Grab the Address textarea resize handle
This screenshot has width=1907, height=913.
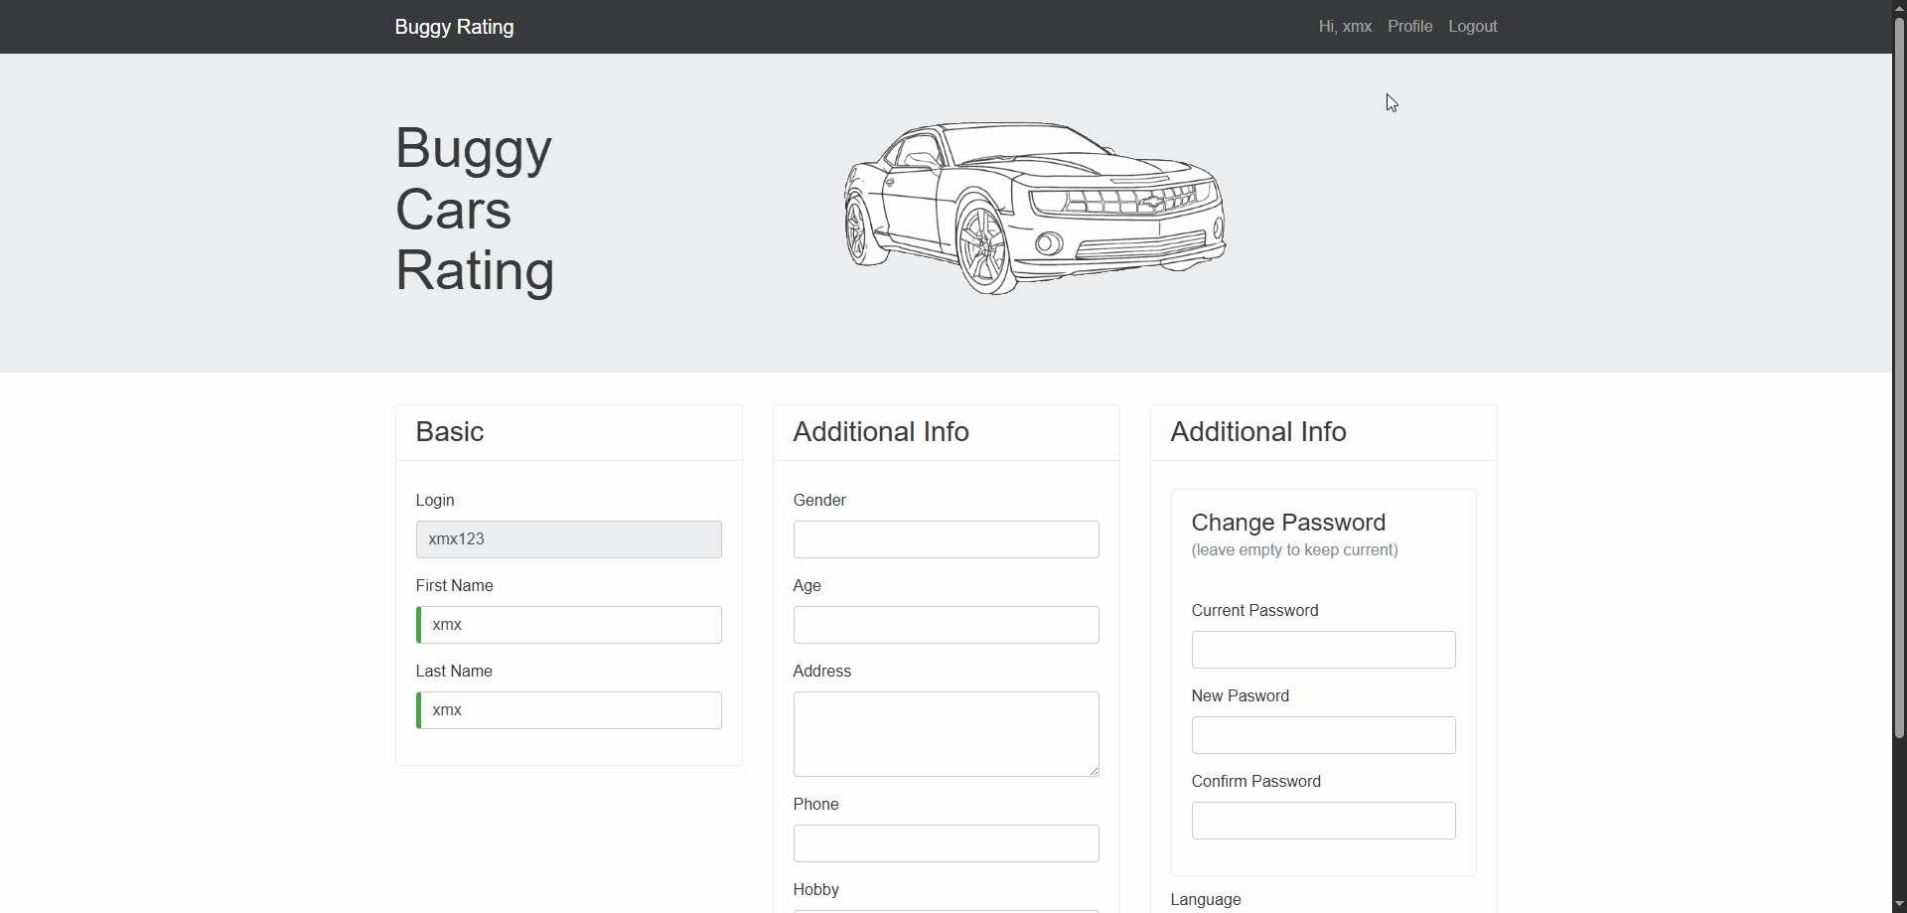click(x=1094, y=771)
